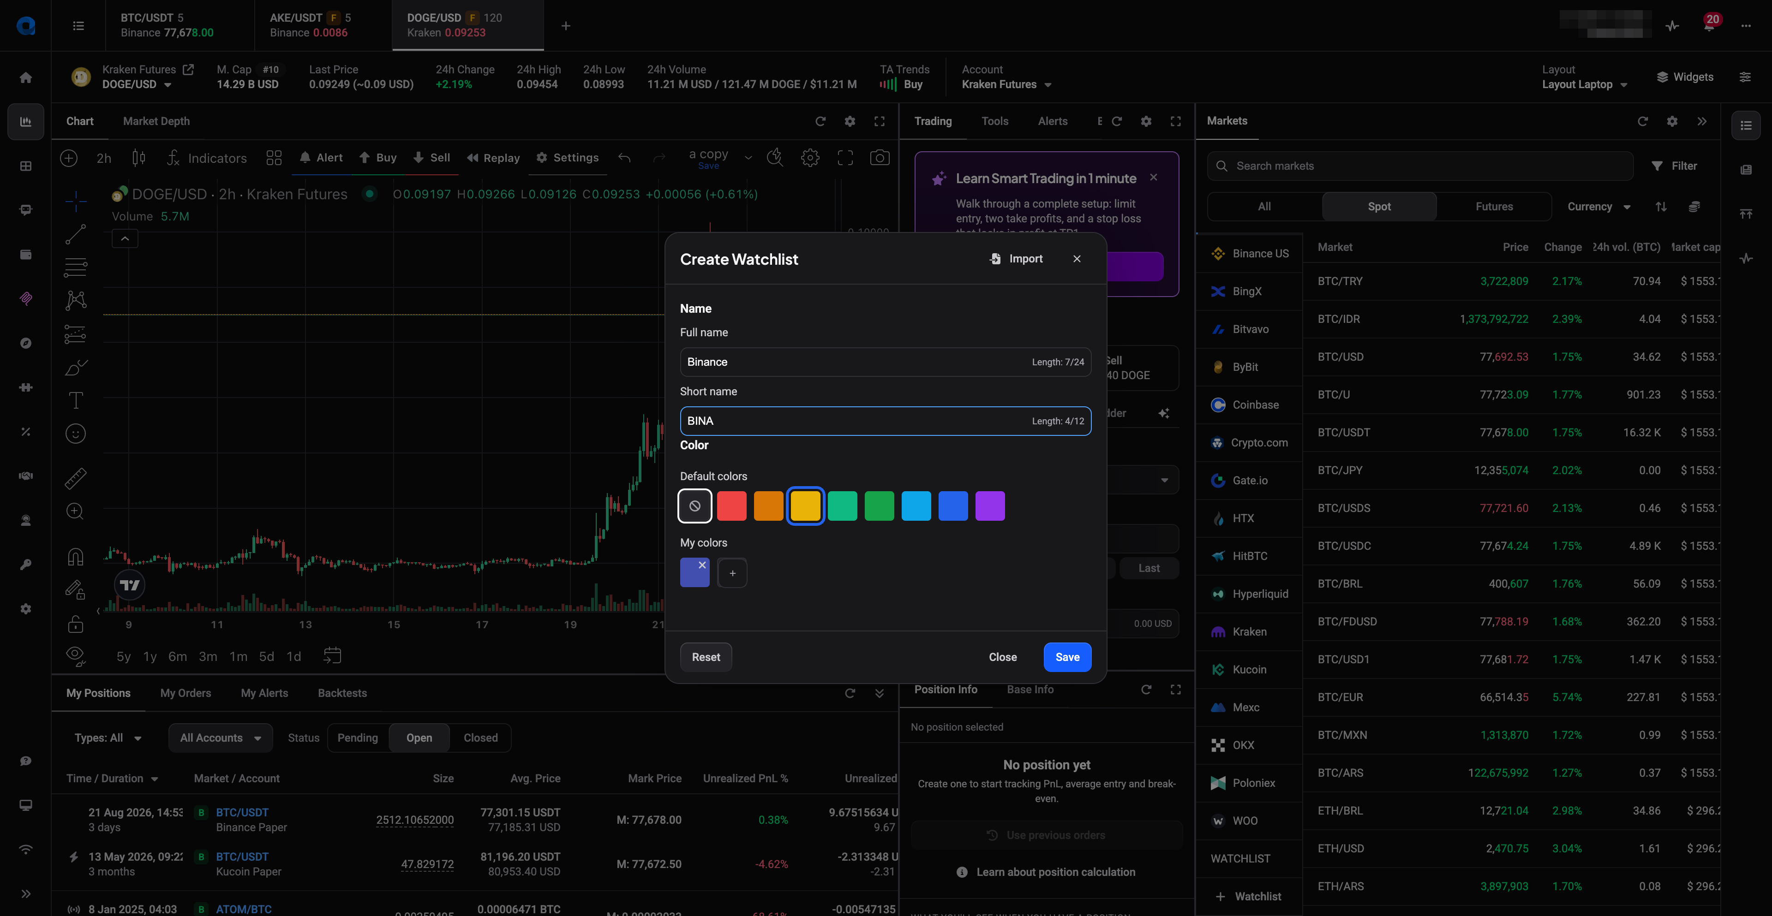Click the Reset button in dialog

tap(706, 657)
